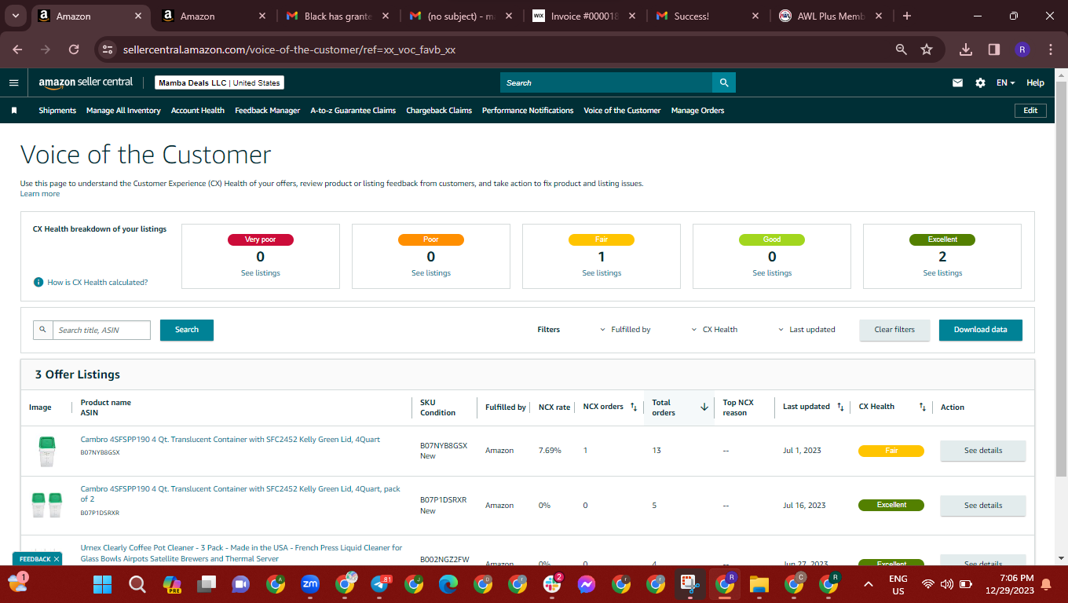See details for the B07P1DSRXR listing
The image size is (1068, 603).
(983, 506)
